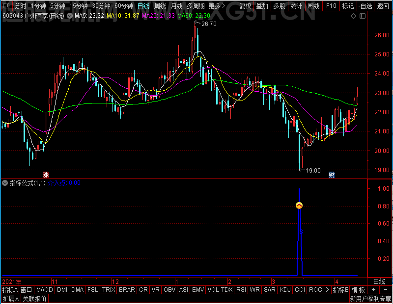Screen dimensions: 393x304
Task: Switch sub-chart to DMI indicator
Action: 62,290
